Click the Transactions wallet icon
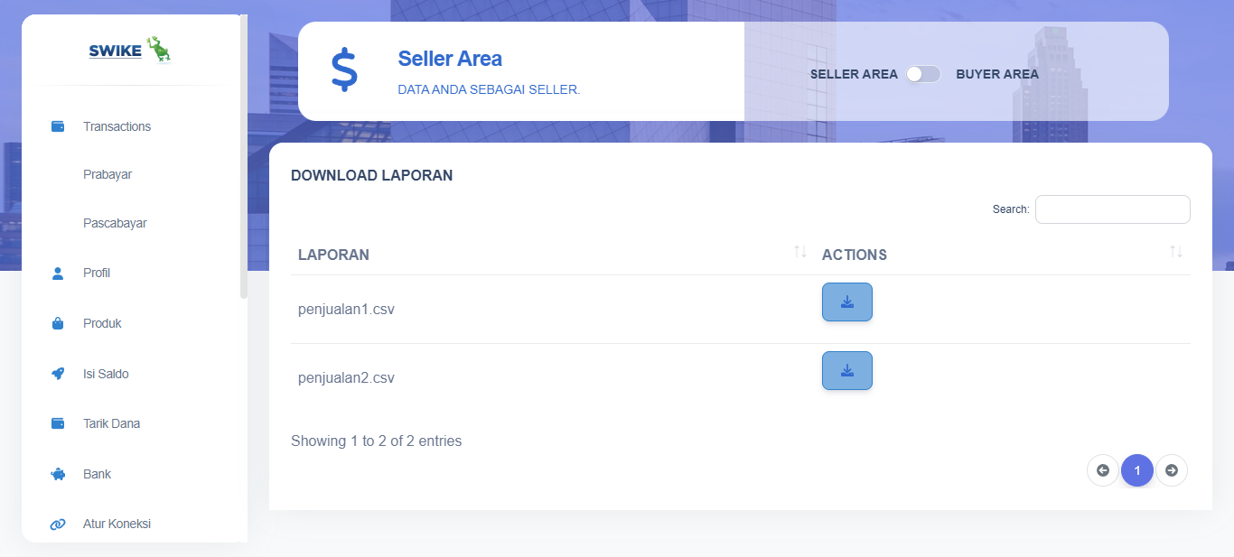The height and width of the screenshot is (557, 1234). 58,126
